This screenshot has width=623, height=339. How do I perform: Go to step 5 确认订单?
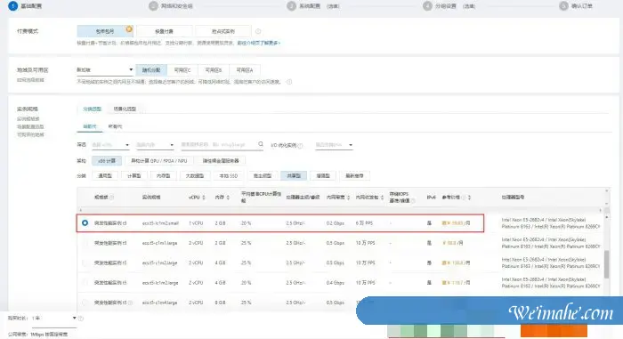coord(575,6)
